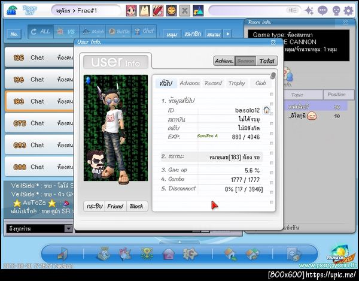
Task: Select highlighted chat room 183
Action: (x=39, y=101)
